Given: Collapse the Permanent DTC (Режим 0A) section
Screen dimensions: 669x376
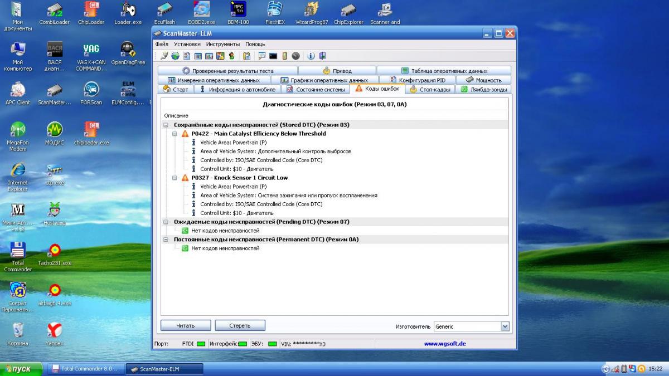Looking at the screenshot, I should coord(166,240).
